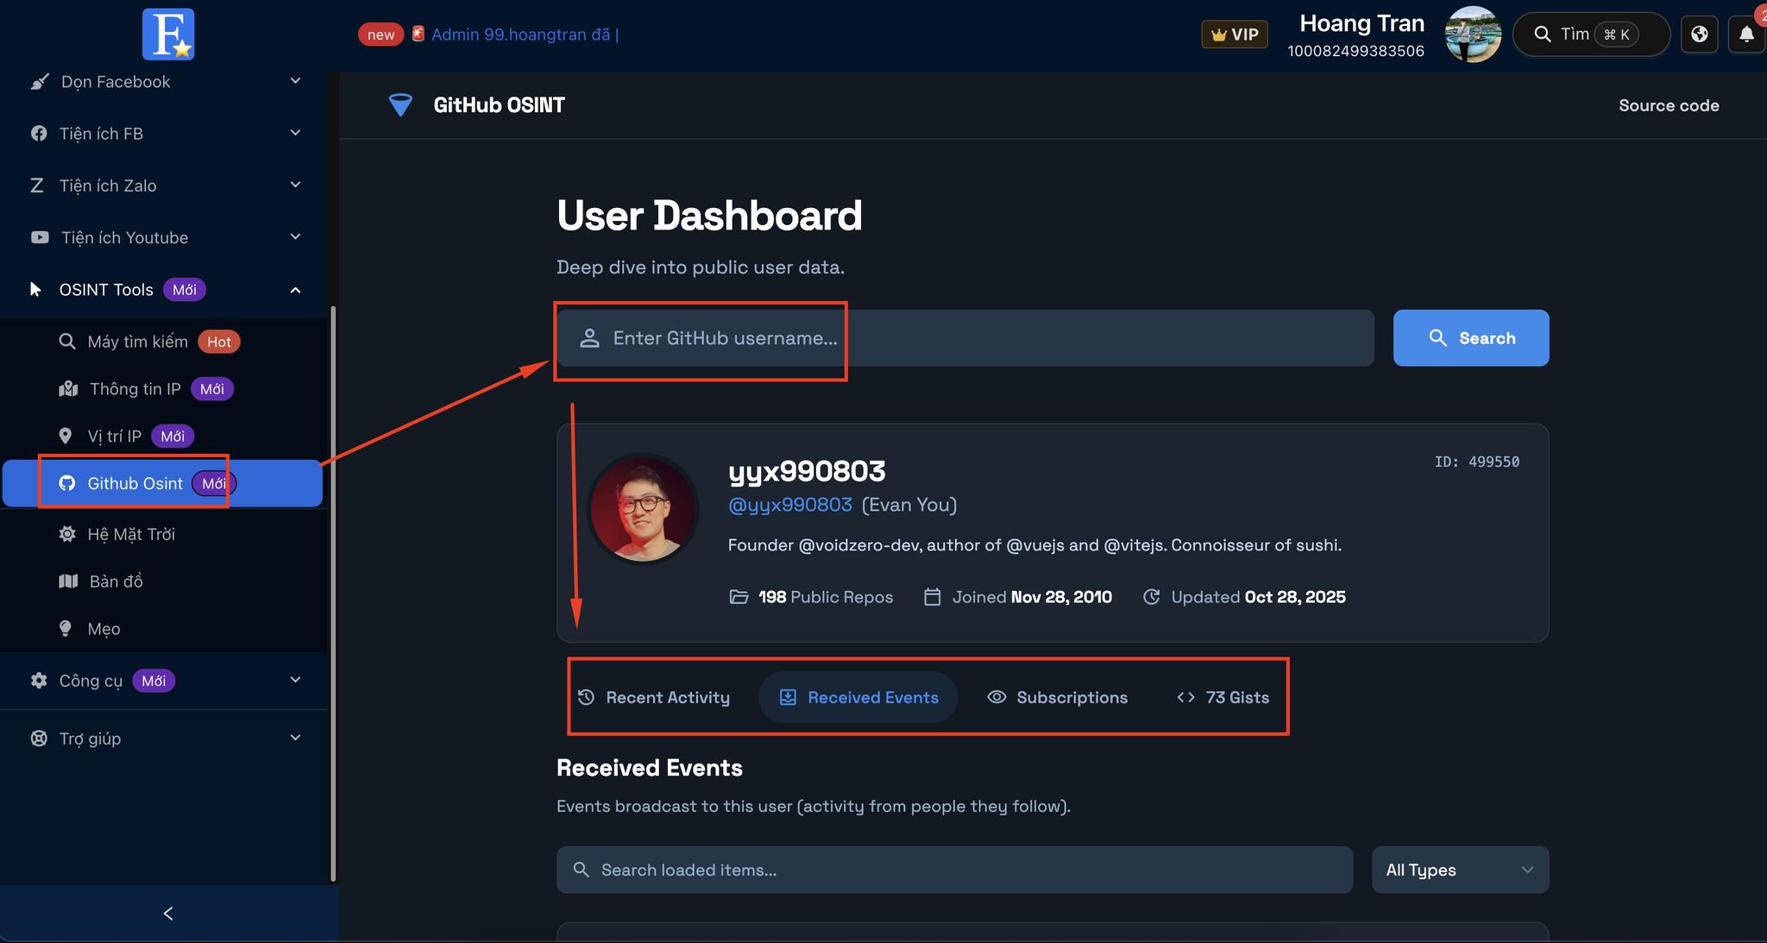Collapse the OSINT Tools section

pos(164,290)
